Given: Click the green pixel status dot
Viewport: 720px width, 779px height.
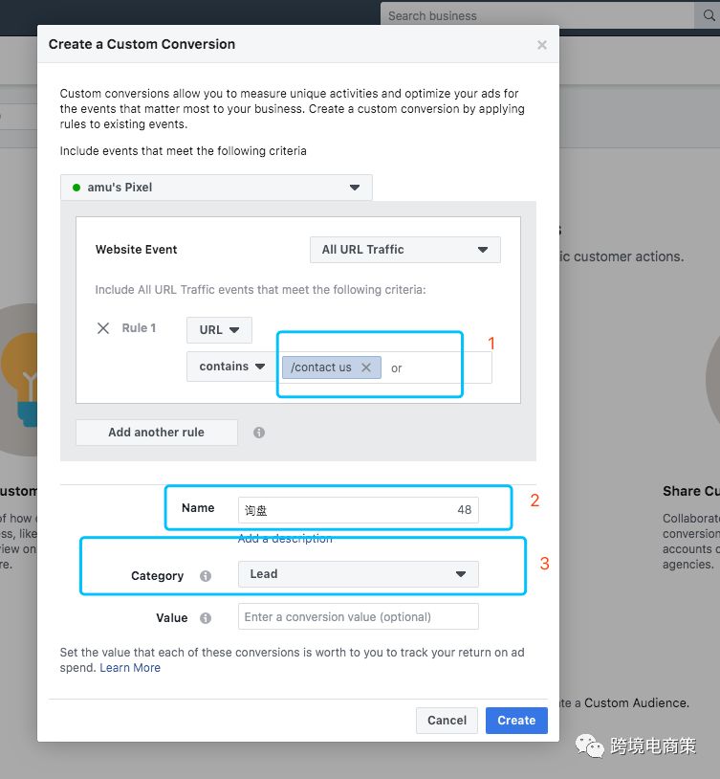Looking at the screenshot, I should click(x=76, y=188).
